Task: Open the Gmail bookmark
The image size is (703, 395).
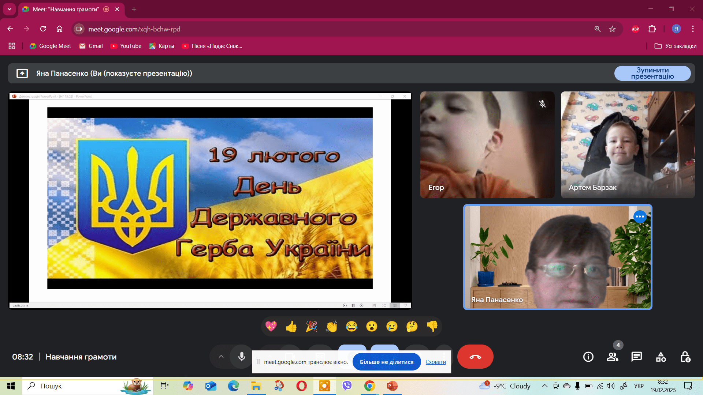Action: pos(91,46)
